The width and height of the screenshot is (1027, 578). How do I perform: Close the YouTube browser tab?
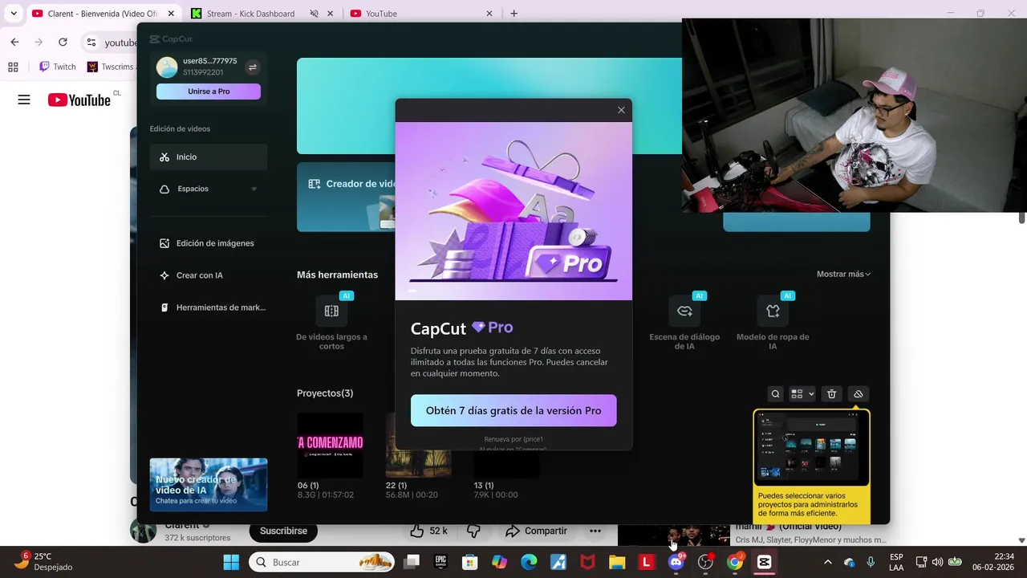coord(489,14)
